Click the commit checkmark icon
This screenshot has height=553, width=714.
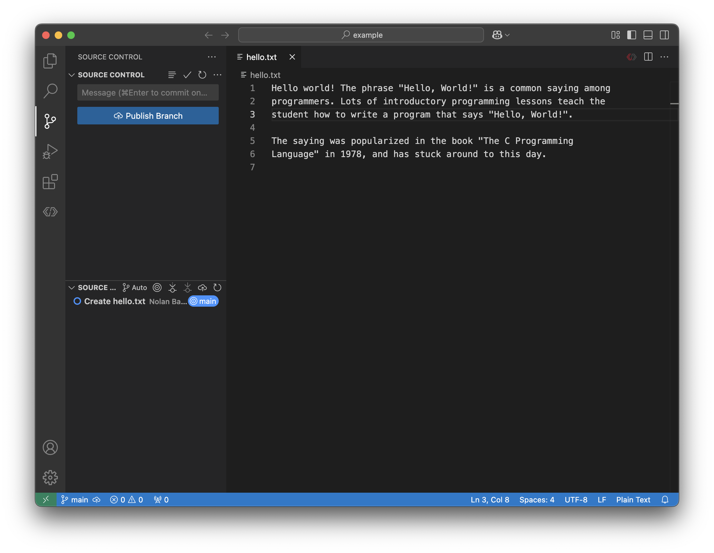coord(187,75)
